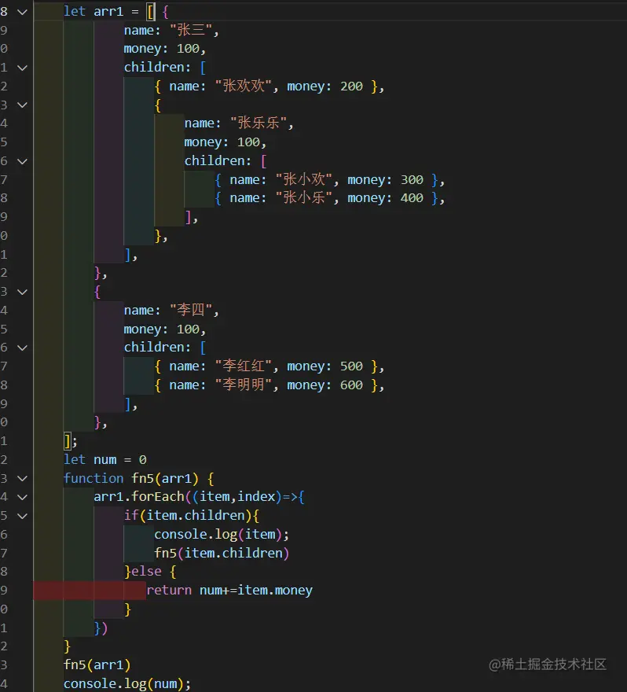This screenshot has width=627, height=692.
Task: Click the 'return' keyword on highlighted line
Action: (169, 591)
